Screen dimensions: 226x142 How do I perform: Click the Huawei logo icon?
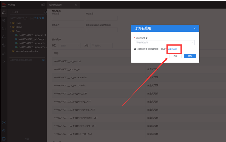(4, 5)
